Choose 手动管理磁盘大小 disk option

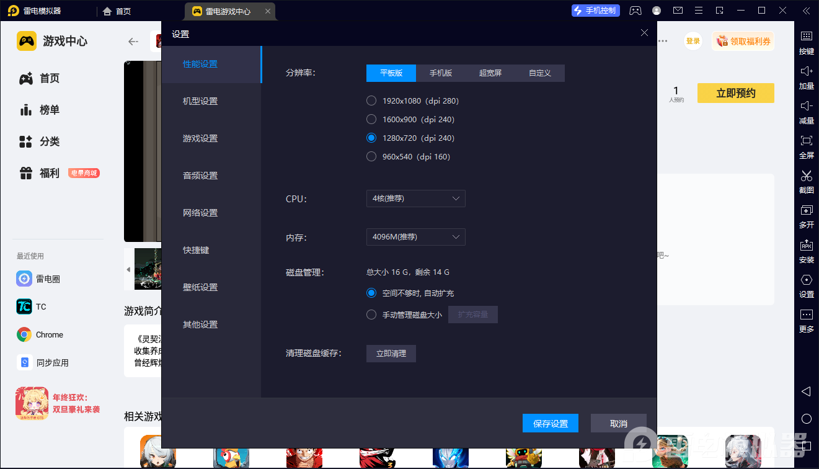[x=404, y=315]
